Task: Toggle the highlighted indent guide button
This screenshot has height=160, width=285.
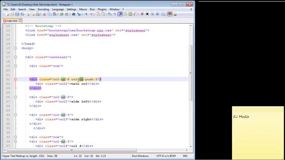Action: [120, 14]
